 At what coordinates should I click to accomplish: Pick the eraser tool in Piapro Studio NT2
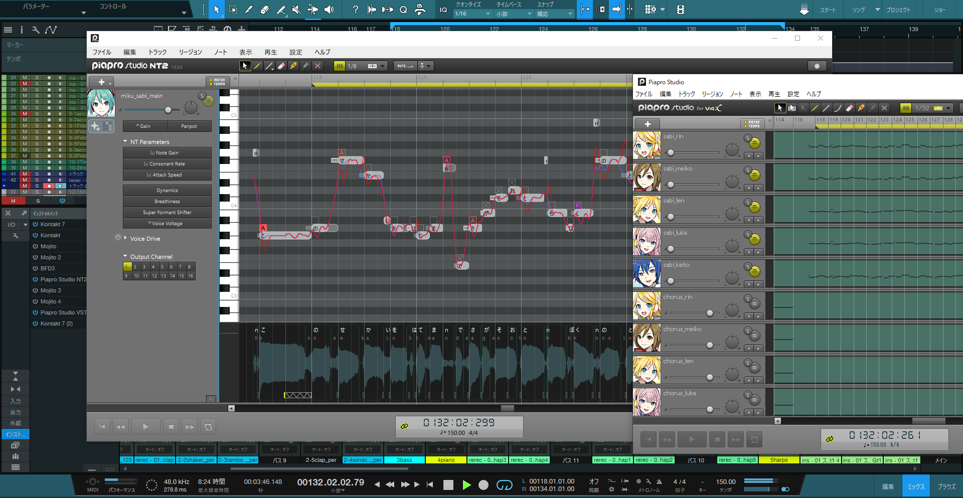tap(281, 66)
